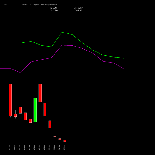Select the only green candlestick
Screen dimensions: 155x155
point(35,110)
